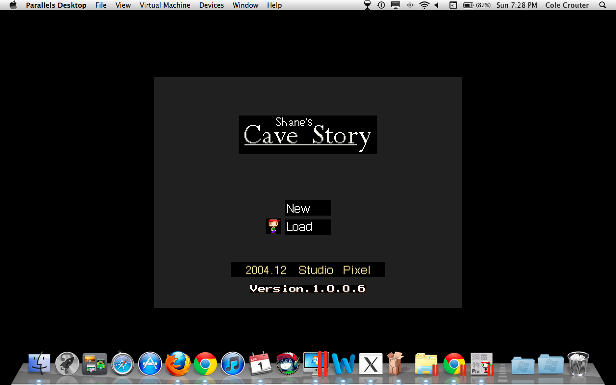This screenshot has width=616, height=385.
Task: Open the Help menu
Action: tap(274, 5)
